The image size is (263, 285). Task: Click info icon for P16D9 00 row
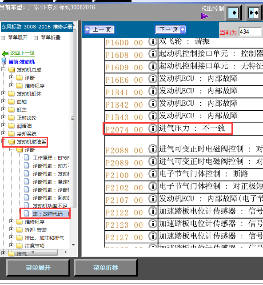(x=153, y=66)
